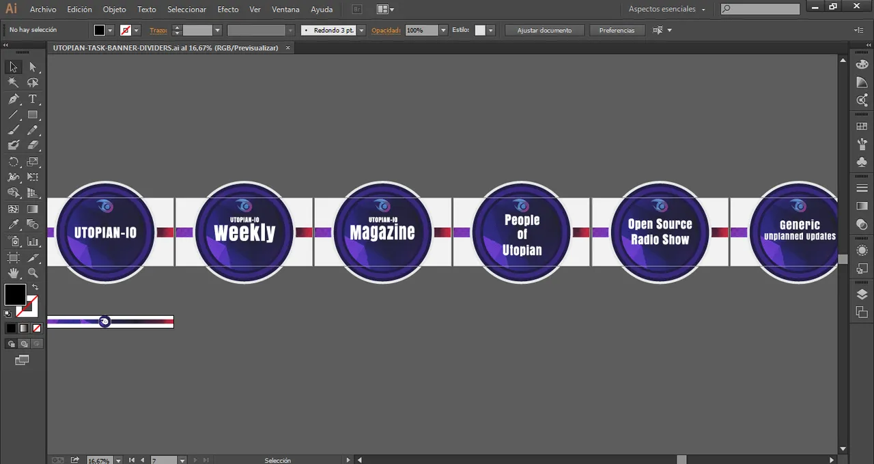Screen dimensions: 874x464
Task: Select the Magic Wand tool
Action: pyautogui.click(x=13, y=83)
